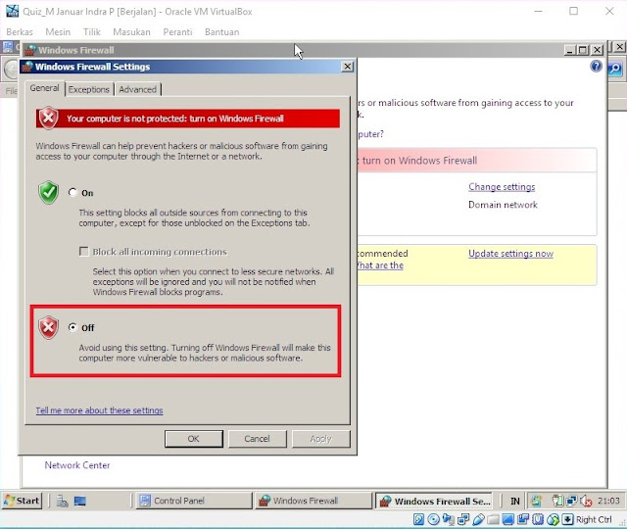Click VirtualBox hard disk status icon
This screenshot has height=529, width=627.
418,519
